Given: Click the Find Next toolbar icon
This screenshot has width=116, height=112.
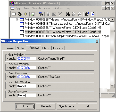Looking at the screenshot, I should tap(73, 14).
